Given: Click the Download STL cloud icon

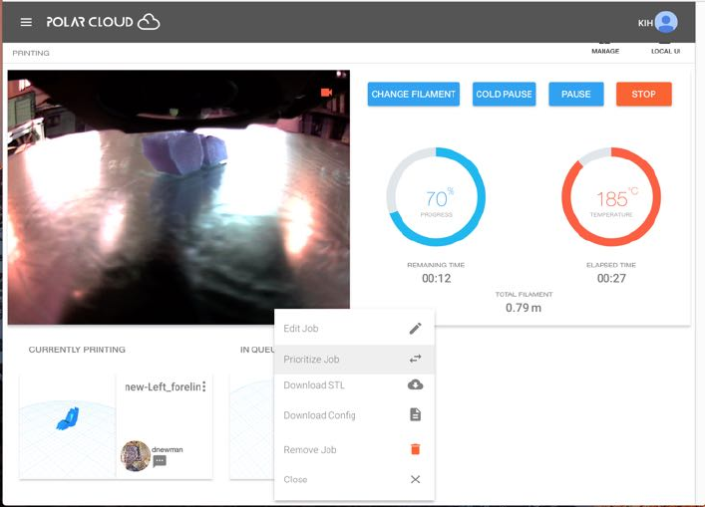Looking at the screenshot, I should click(x=415, y=384).
